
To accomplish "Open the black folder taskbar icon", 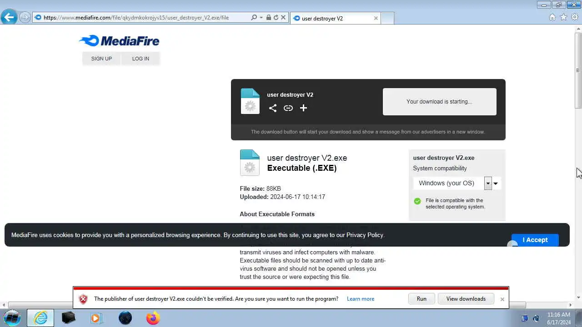I will (x=69, y=318).
